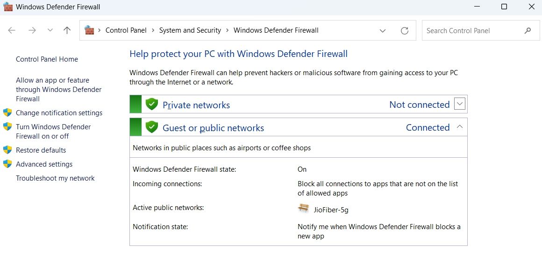Click the Back navigation arrow
Image resolution: width=542 pixels, height=280 pixels.
coord(12,30)
